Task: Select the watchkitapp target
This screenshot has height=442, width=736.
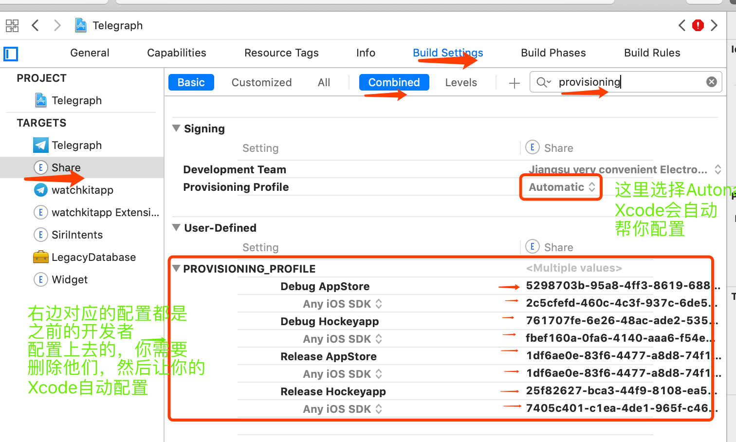Action: [74, 190]
